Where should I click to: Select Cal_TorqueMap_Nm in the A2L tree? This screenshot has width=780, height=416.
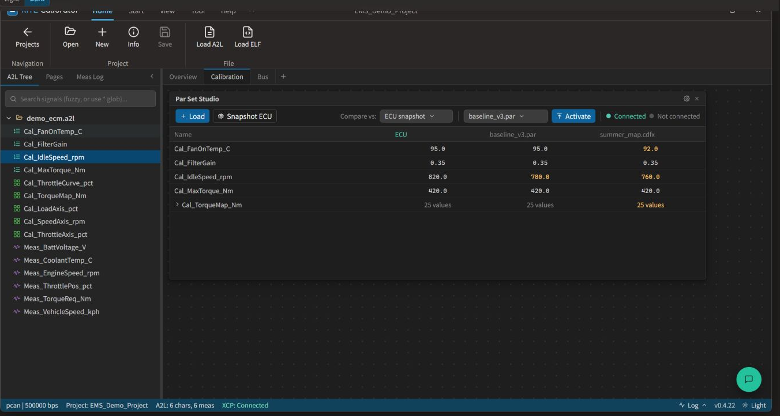coord(80,196)
